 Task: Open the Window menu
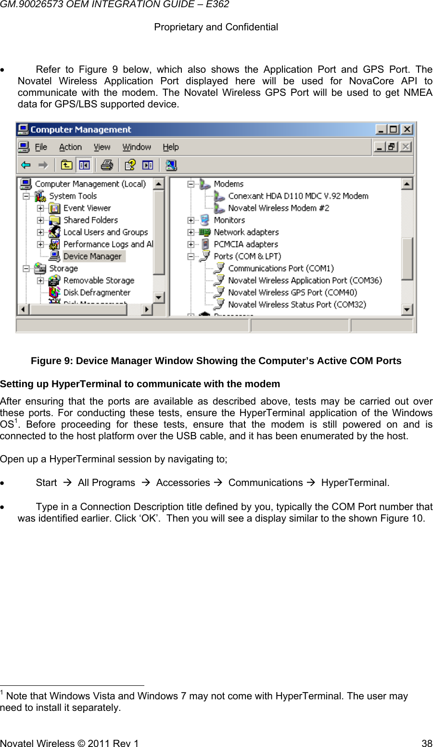[x=137, y=147]
